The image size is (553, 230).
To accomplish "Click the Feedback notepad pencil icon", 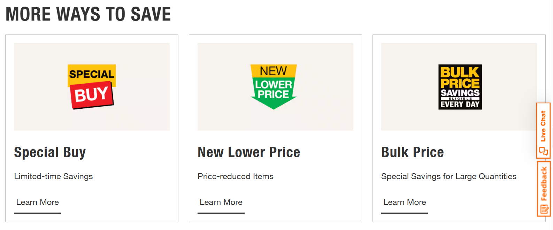I will [544, 209].
